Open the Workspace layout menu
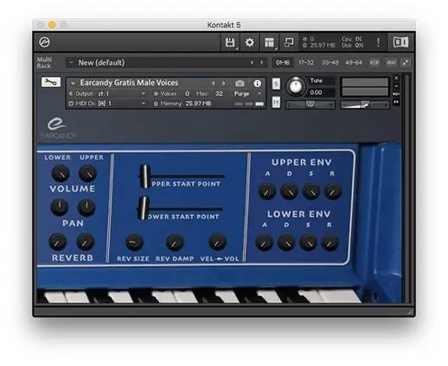The image size is (448, 366). (x=269, y=42)
